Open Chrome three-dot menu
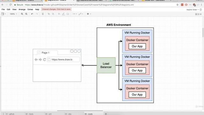Screen dimensions: 204x115 201,5
